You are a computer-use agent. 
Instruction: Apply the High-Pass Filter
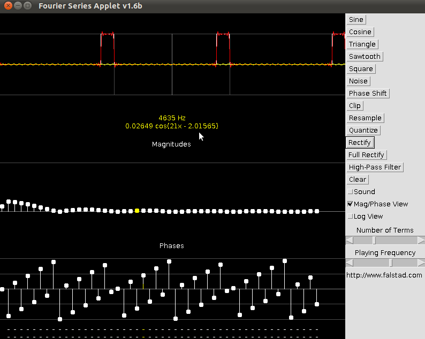click(x=375, y=167)
